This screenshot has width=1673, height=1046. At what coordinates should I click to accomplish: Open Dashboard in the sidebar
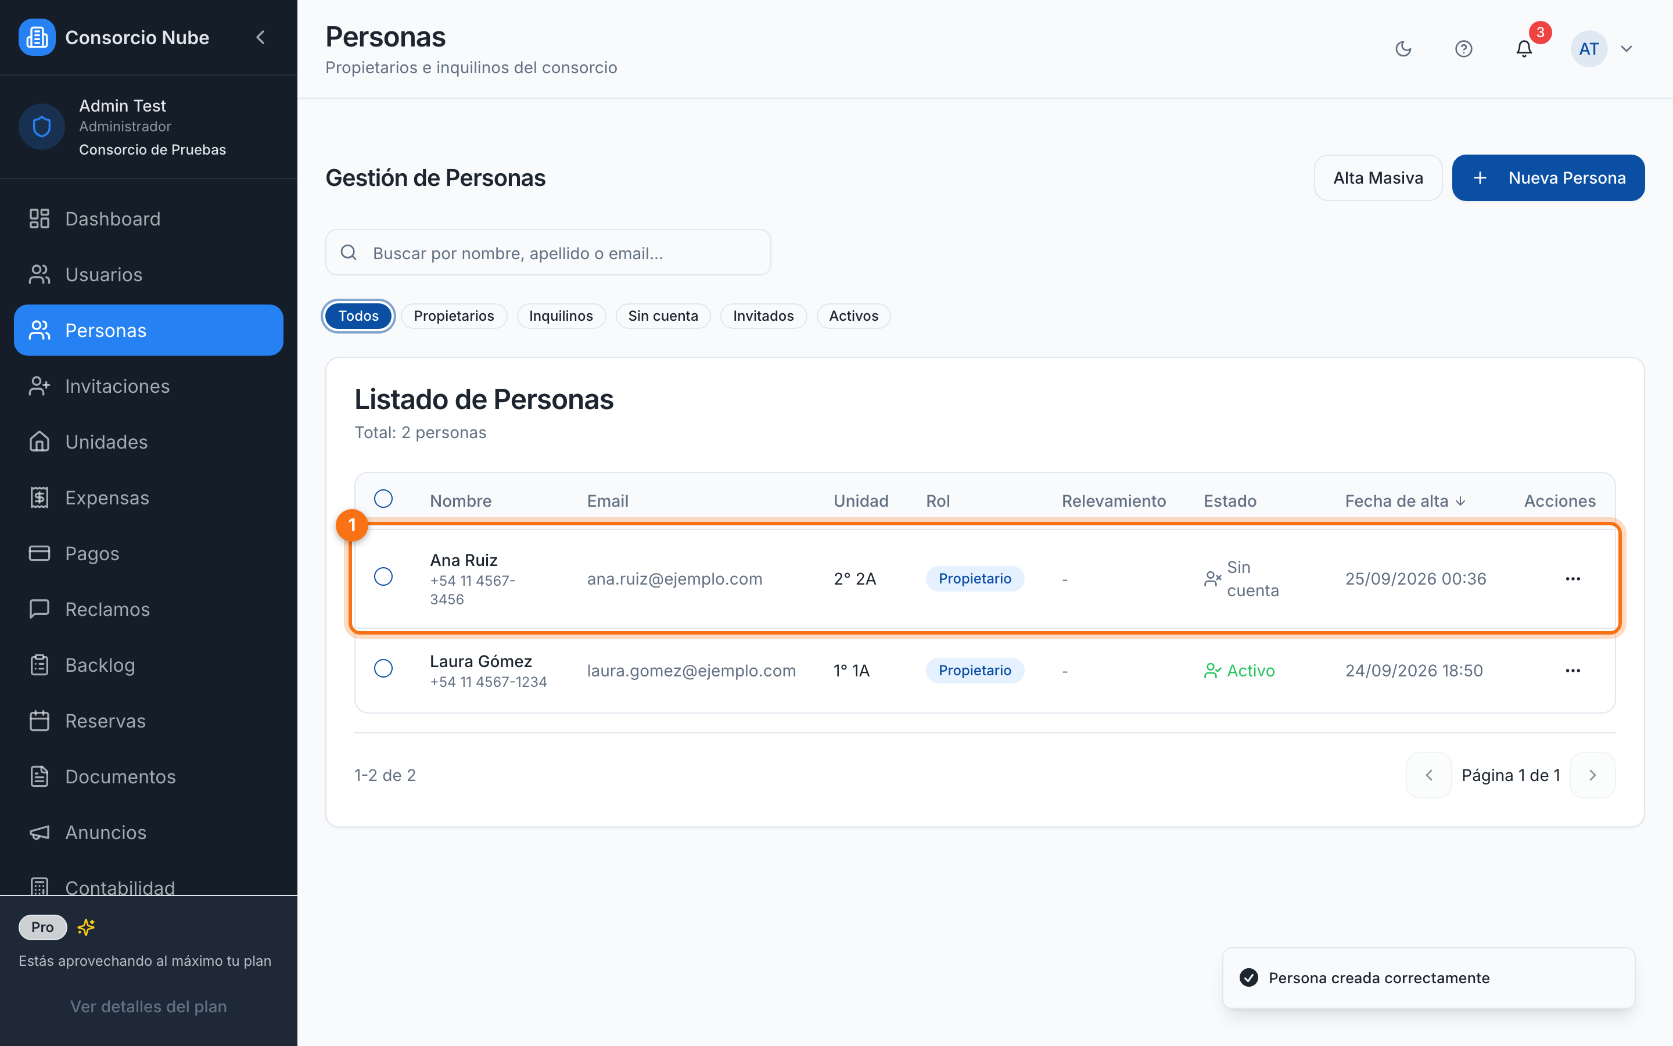[149, 218]
